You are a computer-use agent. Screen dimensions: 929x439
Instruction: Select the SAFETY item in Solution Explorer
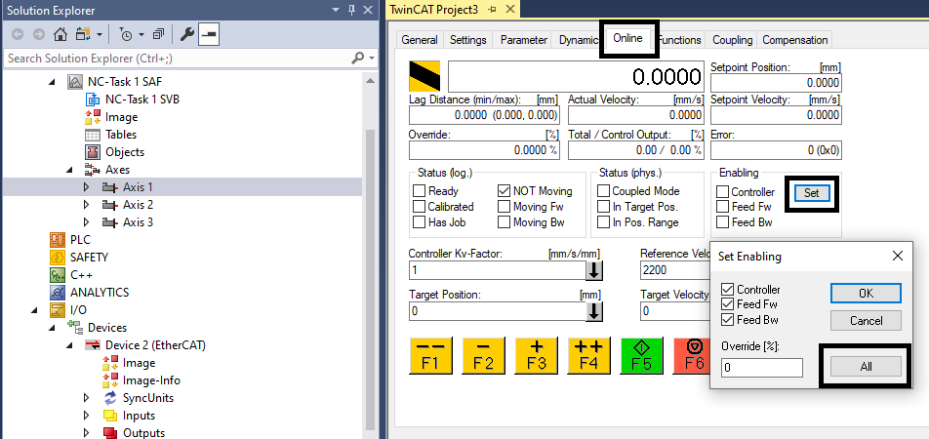click(89, 258)
